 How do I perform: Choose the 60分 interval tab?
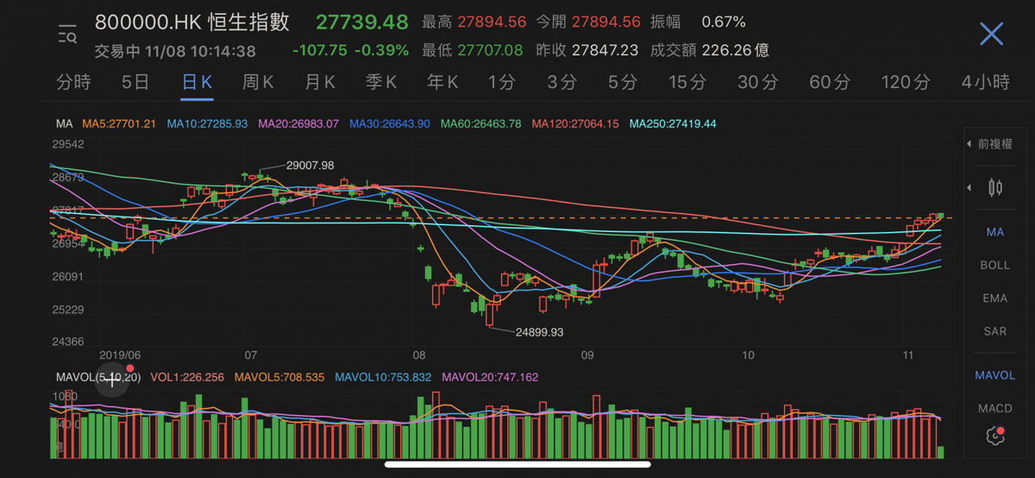(830, 83)
